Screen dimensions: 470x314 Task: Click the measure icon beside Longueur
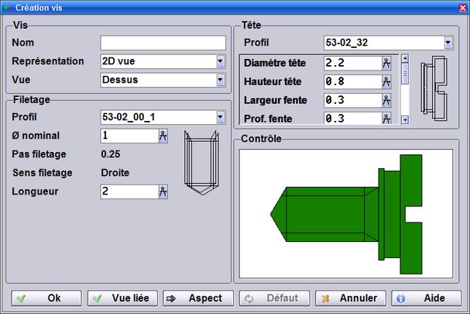[163, 192]
